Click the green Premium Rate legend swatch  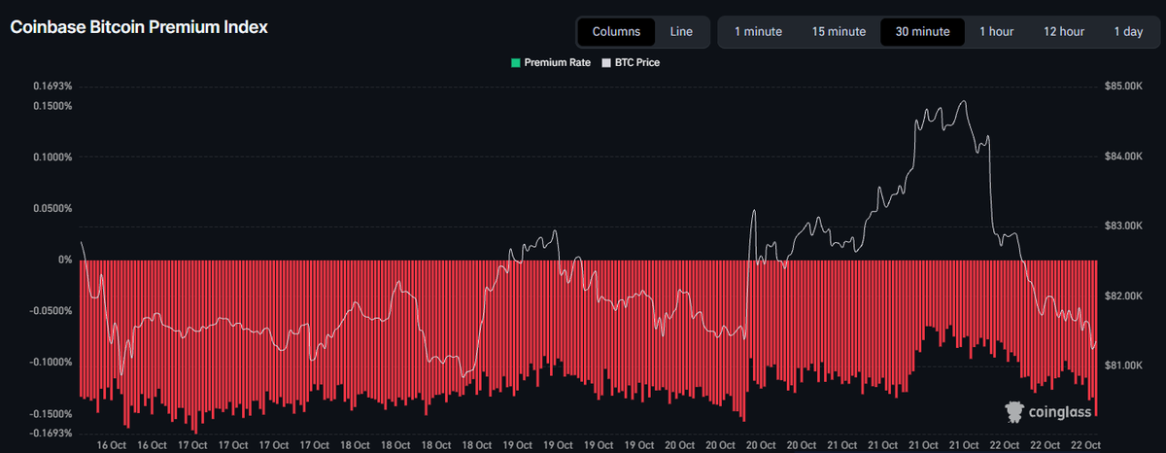[x=515, y=62]
